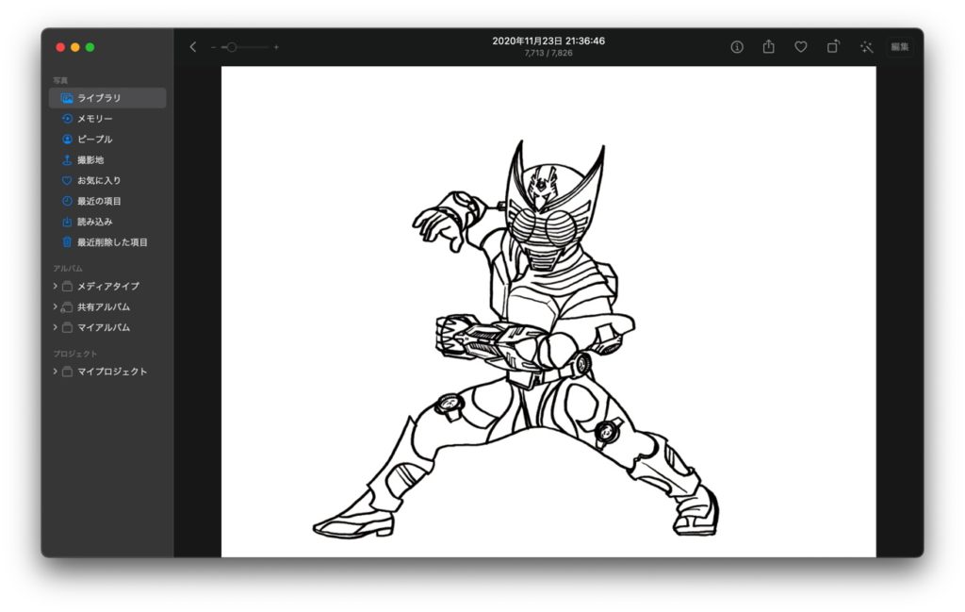Minimize window with the yellow button

point(75,47)
